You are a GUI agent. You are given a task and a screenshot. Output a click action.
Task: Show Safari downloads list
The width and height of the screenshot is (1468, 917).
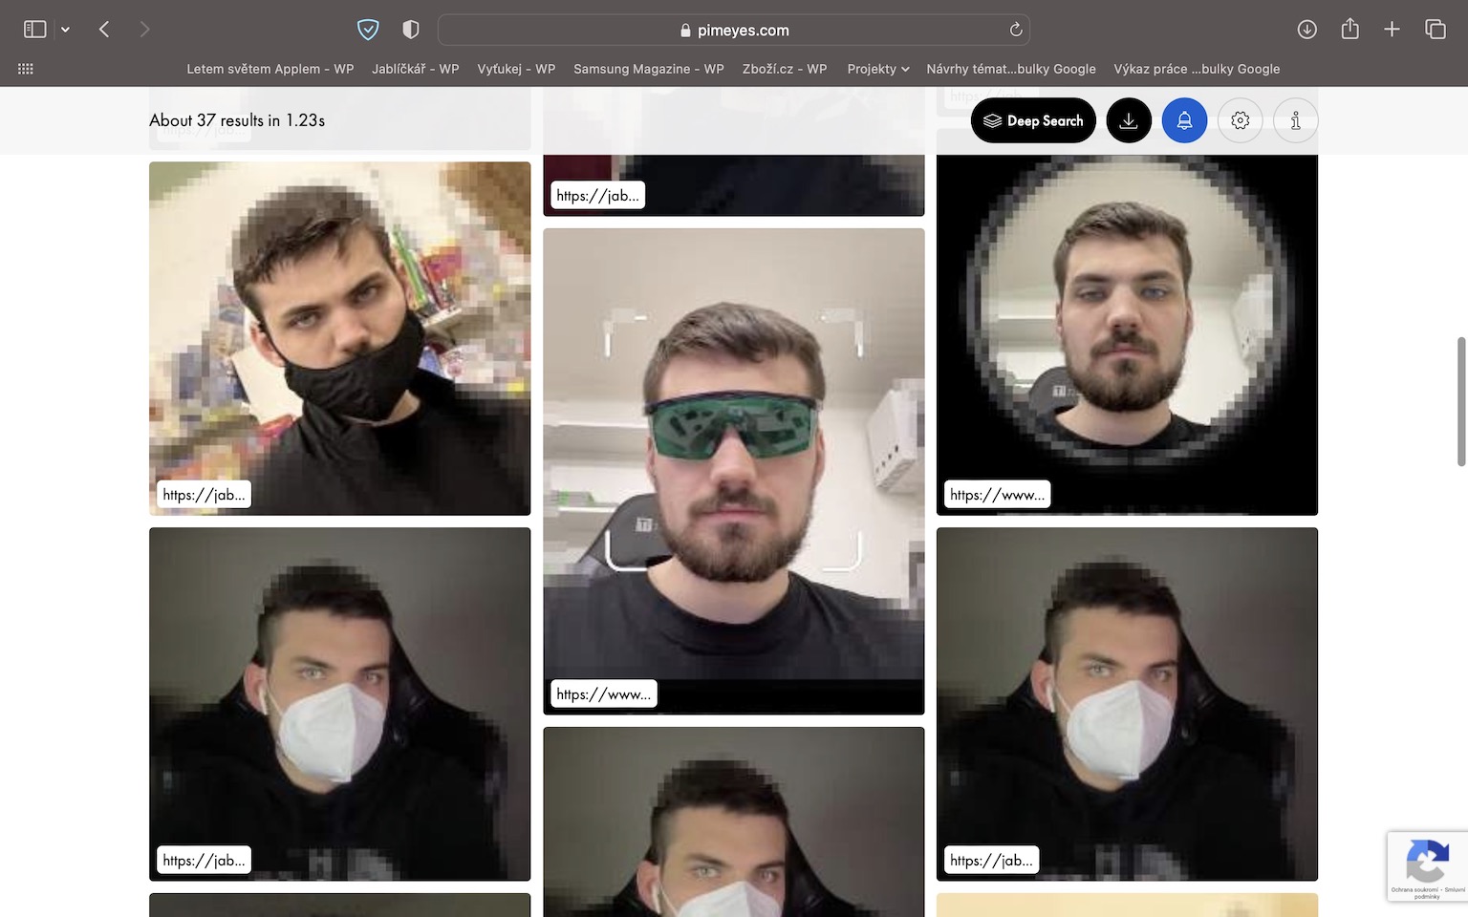coord(1306,30)
